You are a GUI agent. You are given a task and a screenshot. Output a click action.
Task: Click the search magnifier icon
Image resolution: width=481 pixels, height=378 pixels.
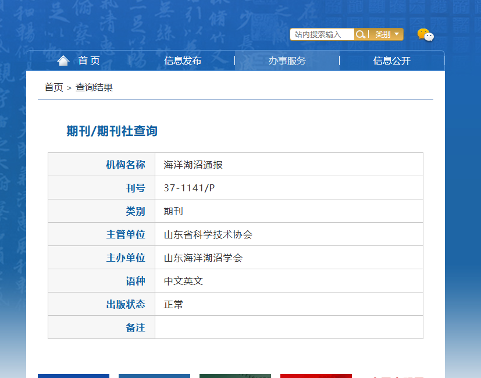pos(361,34)
